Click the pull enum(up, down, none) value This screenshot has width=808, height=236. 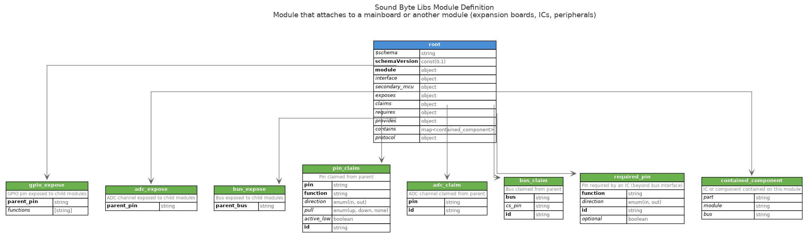360,211
